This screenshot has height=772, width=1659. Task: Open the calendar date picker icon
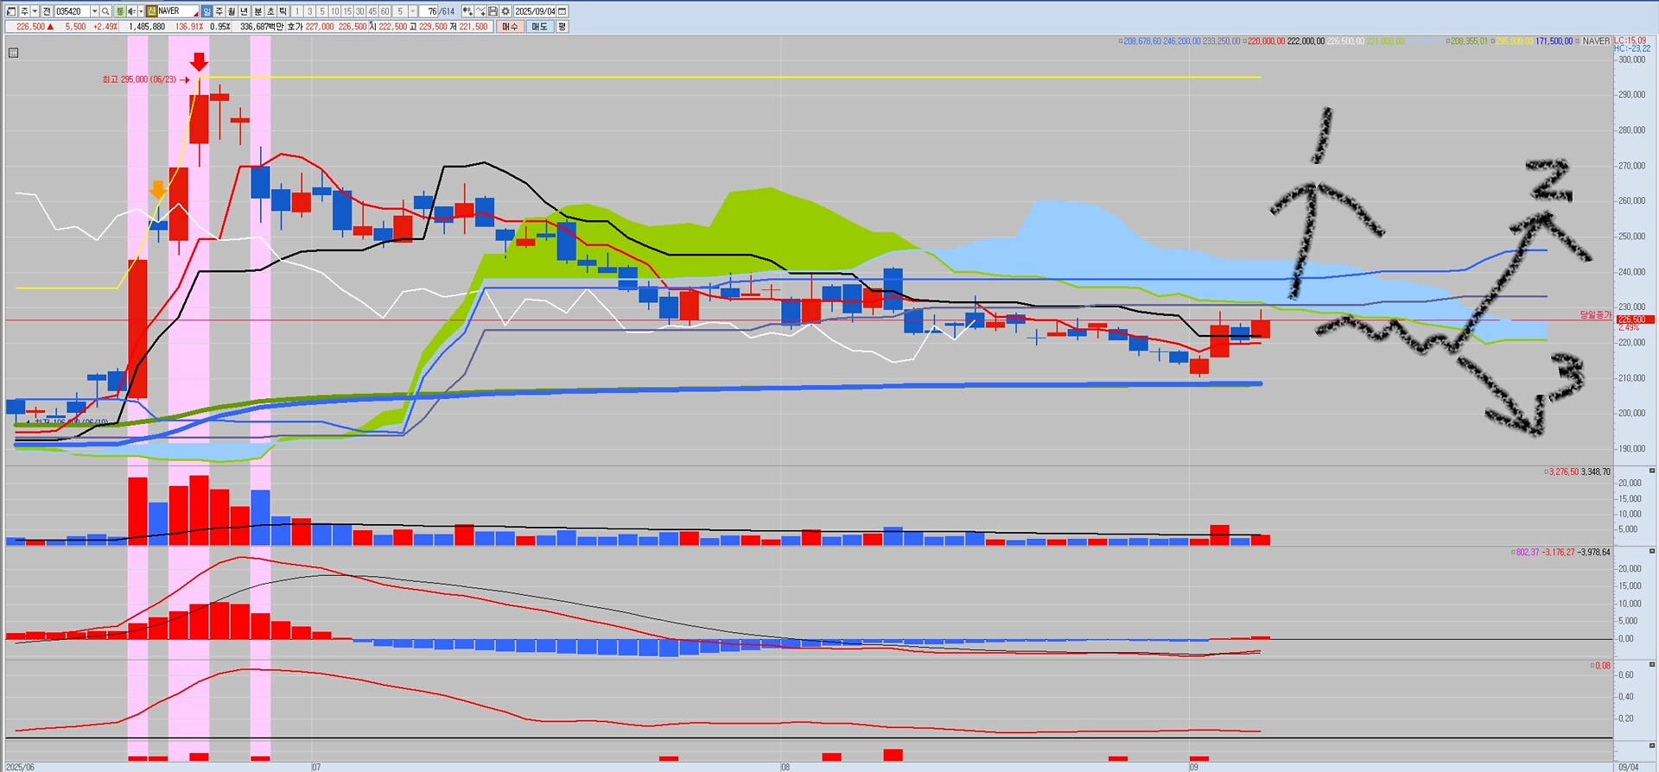coord(563,11)
